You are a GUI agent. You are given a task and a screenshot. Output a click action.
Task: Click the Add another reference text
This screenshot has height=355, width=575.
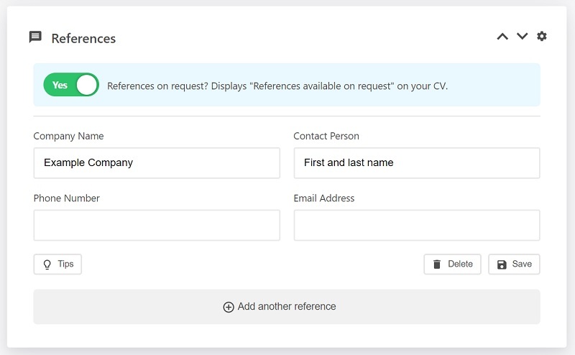coord(287,307)
